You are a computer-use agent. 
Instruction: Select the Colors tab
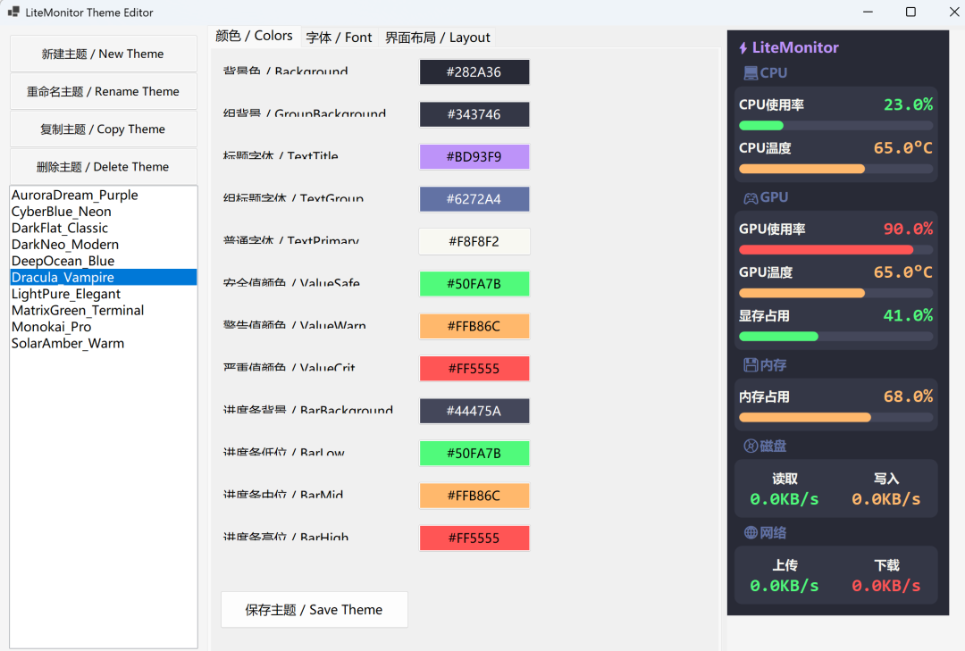coord(254,36)
